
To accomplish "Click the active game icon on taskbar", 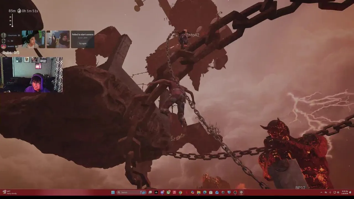I will [x=241, y=192].
